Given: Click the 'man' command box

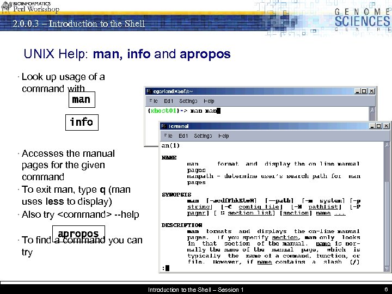Looking at the screenshot, I should [x=82, y=100].
